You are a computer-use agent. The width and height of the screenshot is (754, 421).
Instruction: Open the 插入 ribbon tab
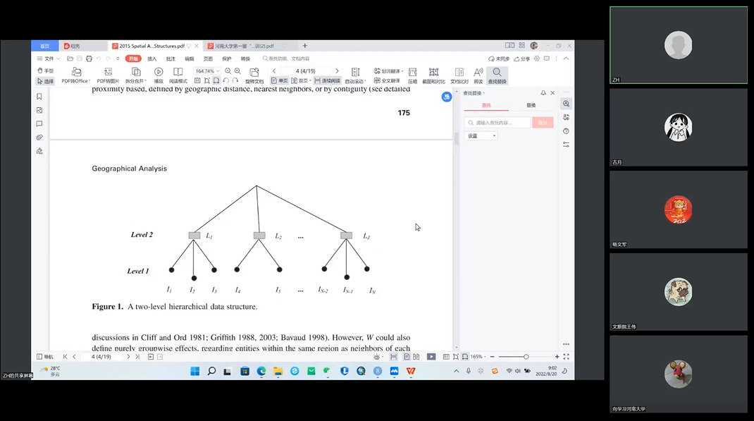152,59
